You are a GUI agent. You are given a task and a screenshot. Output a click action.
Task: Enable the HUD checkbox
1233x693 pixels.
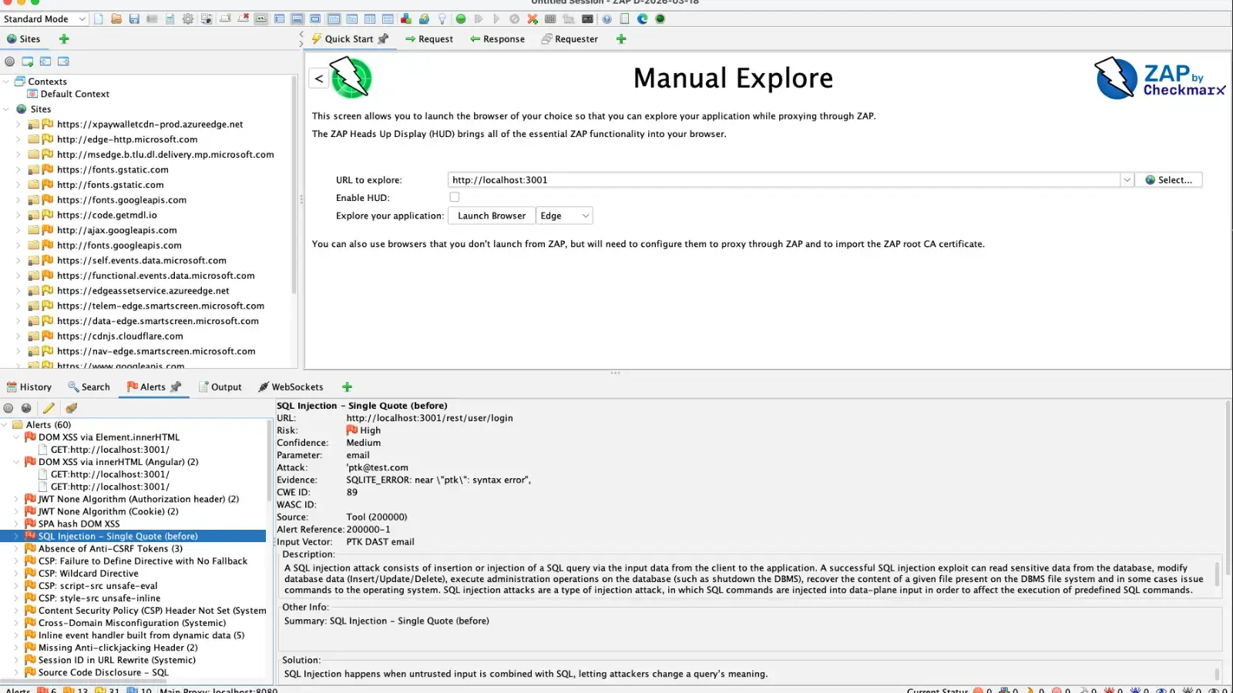point(455,196)
